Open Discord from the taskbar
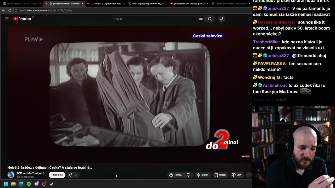 pyautogui.click(x=36, y=184)
